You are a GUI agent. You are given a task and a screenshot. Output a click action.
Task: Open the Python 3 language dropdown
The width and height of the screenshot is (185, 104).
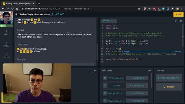pos(109,21)
